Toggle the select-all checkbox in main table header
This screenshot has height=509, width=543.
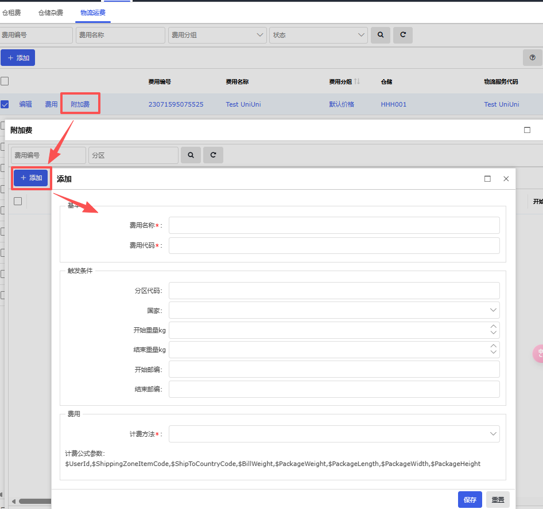(x=5, y=81)
